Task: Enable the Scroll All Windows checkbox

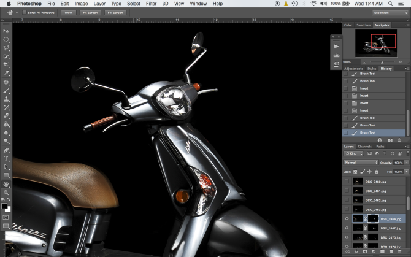Action: coord(23,12)
